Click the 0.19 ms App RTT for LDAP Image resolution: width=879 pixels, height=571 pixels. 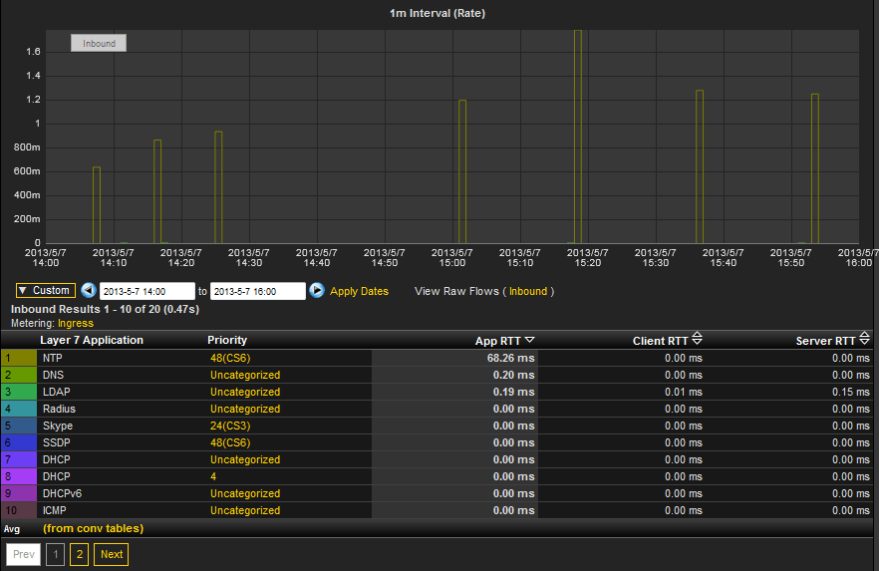[513, 392]
